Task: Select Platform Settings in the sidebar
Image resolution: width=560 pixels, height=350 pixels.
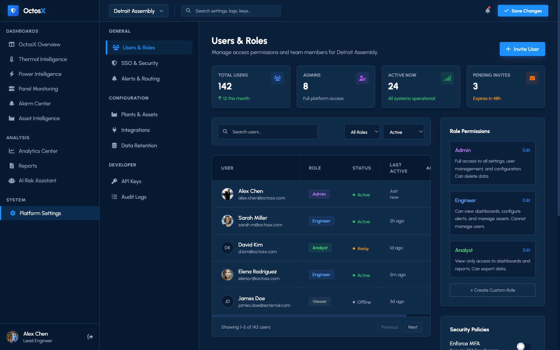Action: coord(50,213)
